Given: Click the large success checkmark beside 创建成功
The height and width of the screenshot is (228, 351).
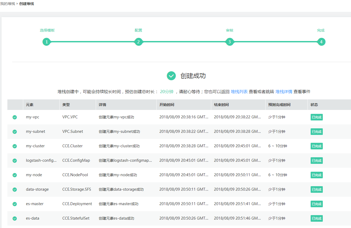Looking at the screenshot, I should pos(171,76).
